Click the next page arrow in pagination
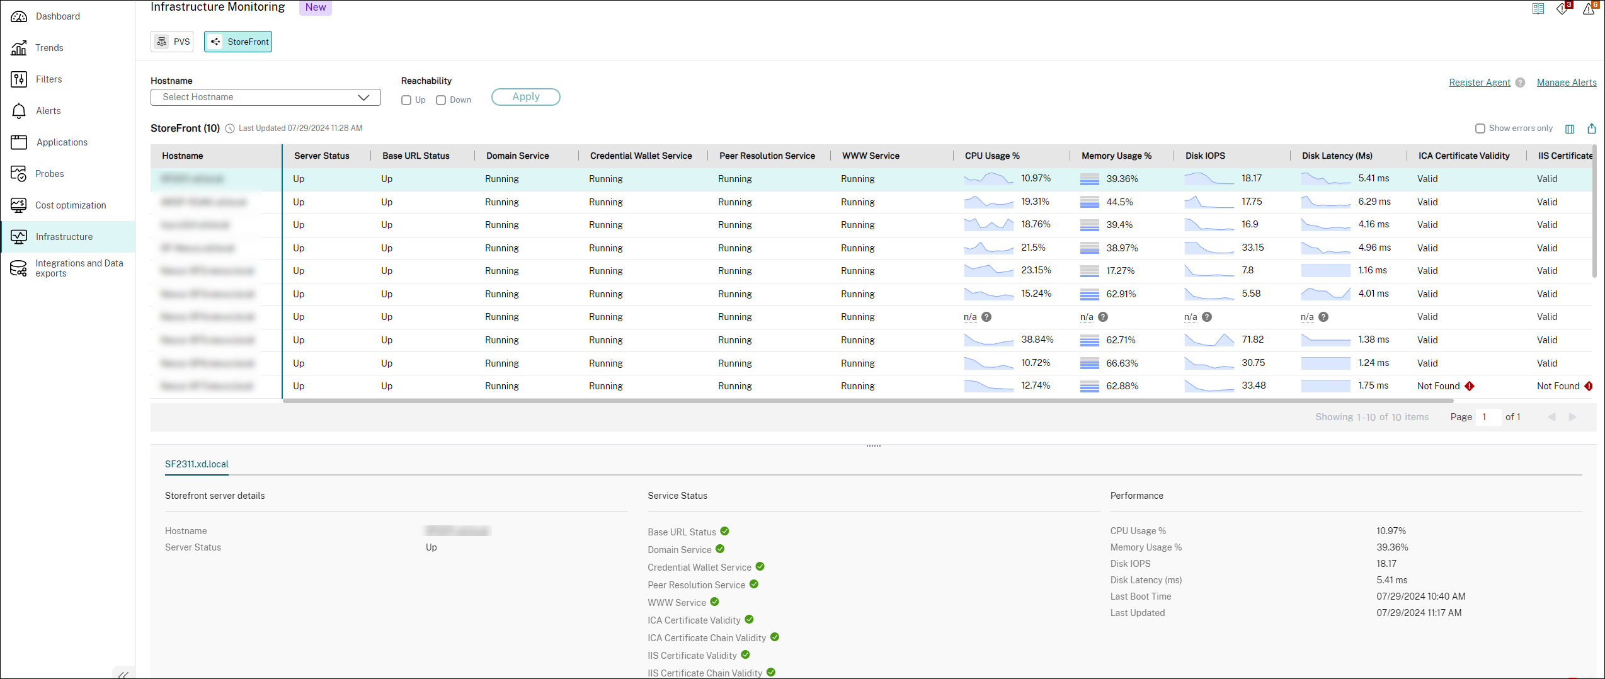The width and height of the screenshot is (1605, 679). click(1572, 416)
